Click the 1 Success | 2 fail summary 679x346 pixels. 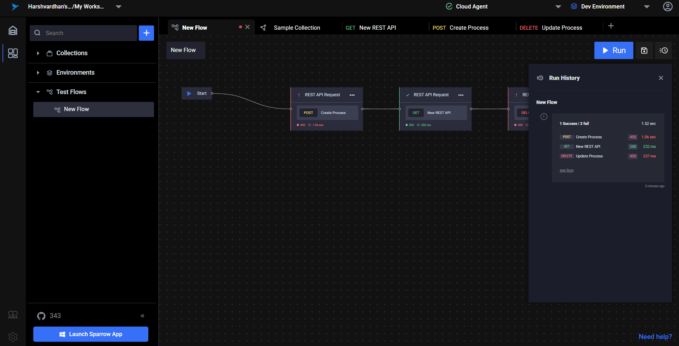574,123
